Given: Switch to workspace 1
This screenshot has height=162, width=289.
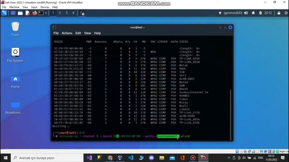Looking at the screenshot, I should [x=53, y=13].
